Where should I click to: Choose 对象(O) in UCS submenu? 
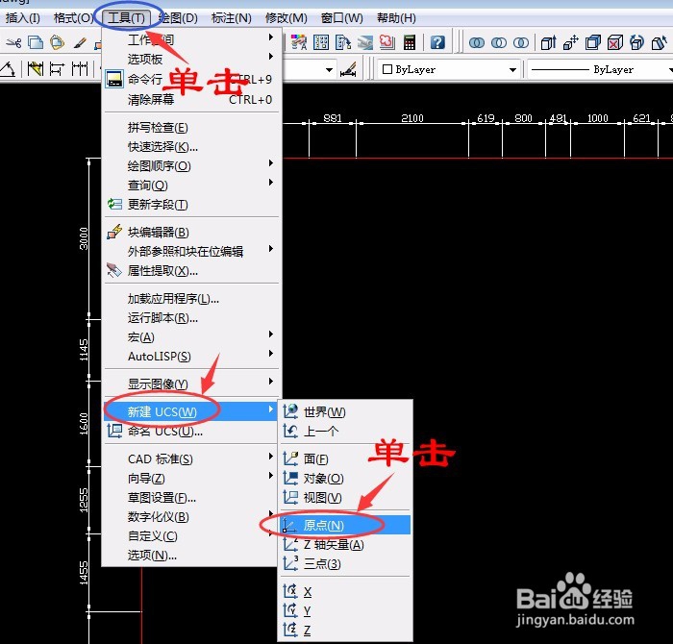pos(345,478)
